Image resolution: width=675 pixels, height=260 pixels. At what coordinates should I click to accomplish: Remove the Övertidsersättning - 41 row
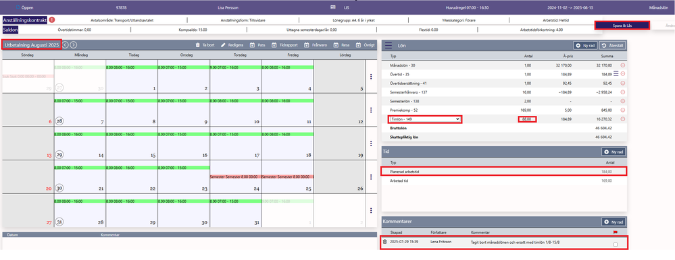point(622,83)
